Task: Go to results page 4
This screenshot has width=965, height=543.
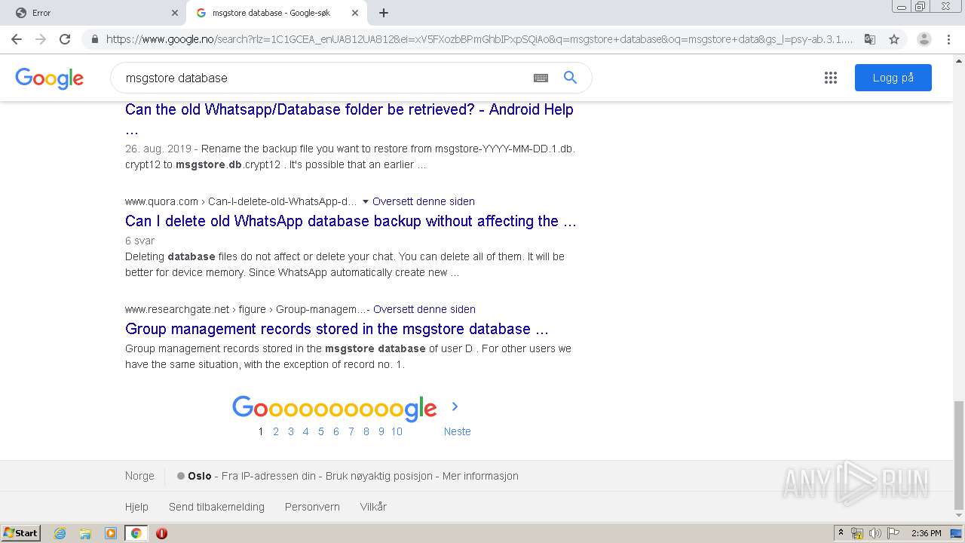Action: (x=305, y=431)
